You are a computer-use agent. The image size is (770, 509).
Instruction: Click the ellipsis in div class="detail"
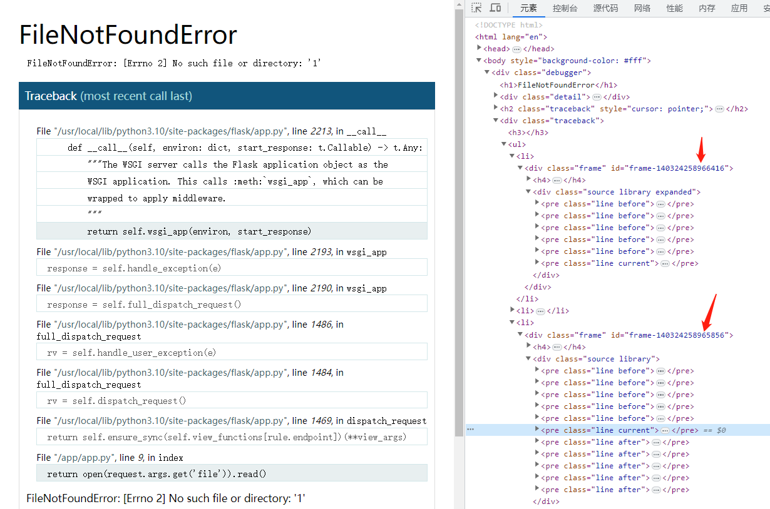click(597, 97)
